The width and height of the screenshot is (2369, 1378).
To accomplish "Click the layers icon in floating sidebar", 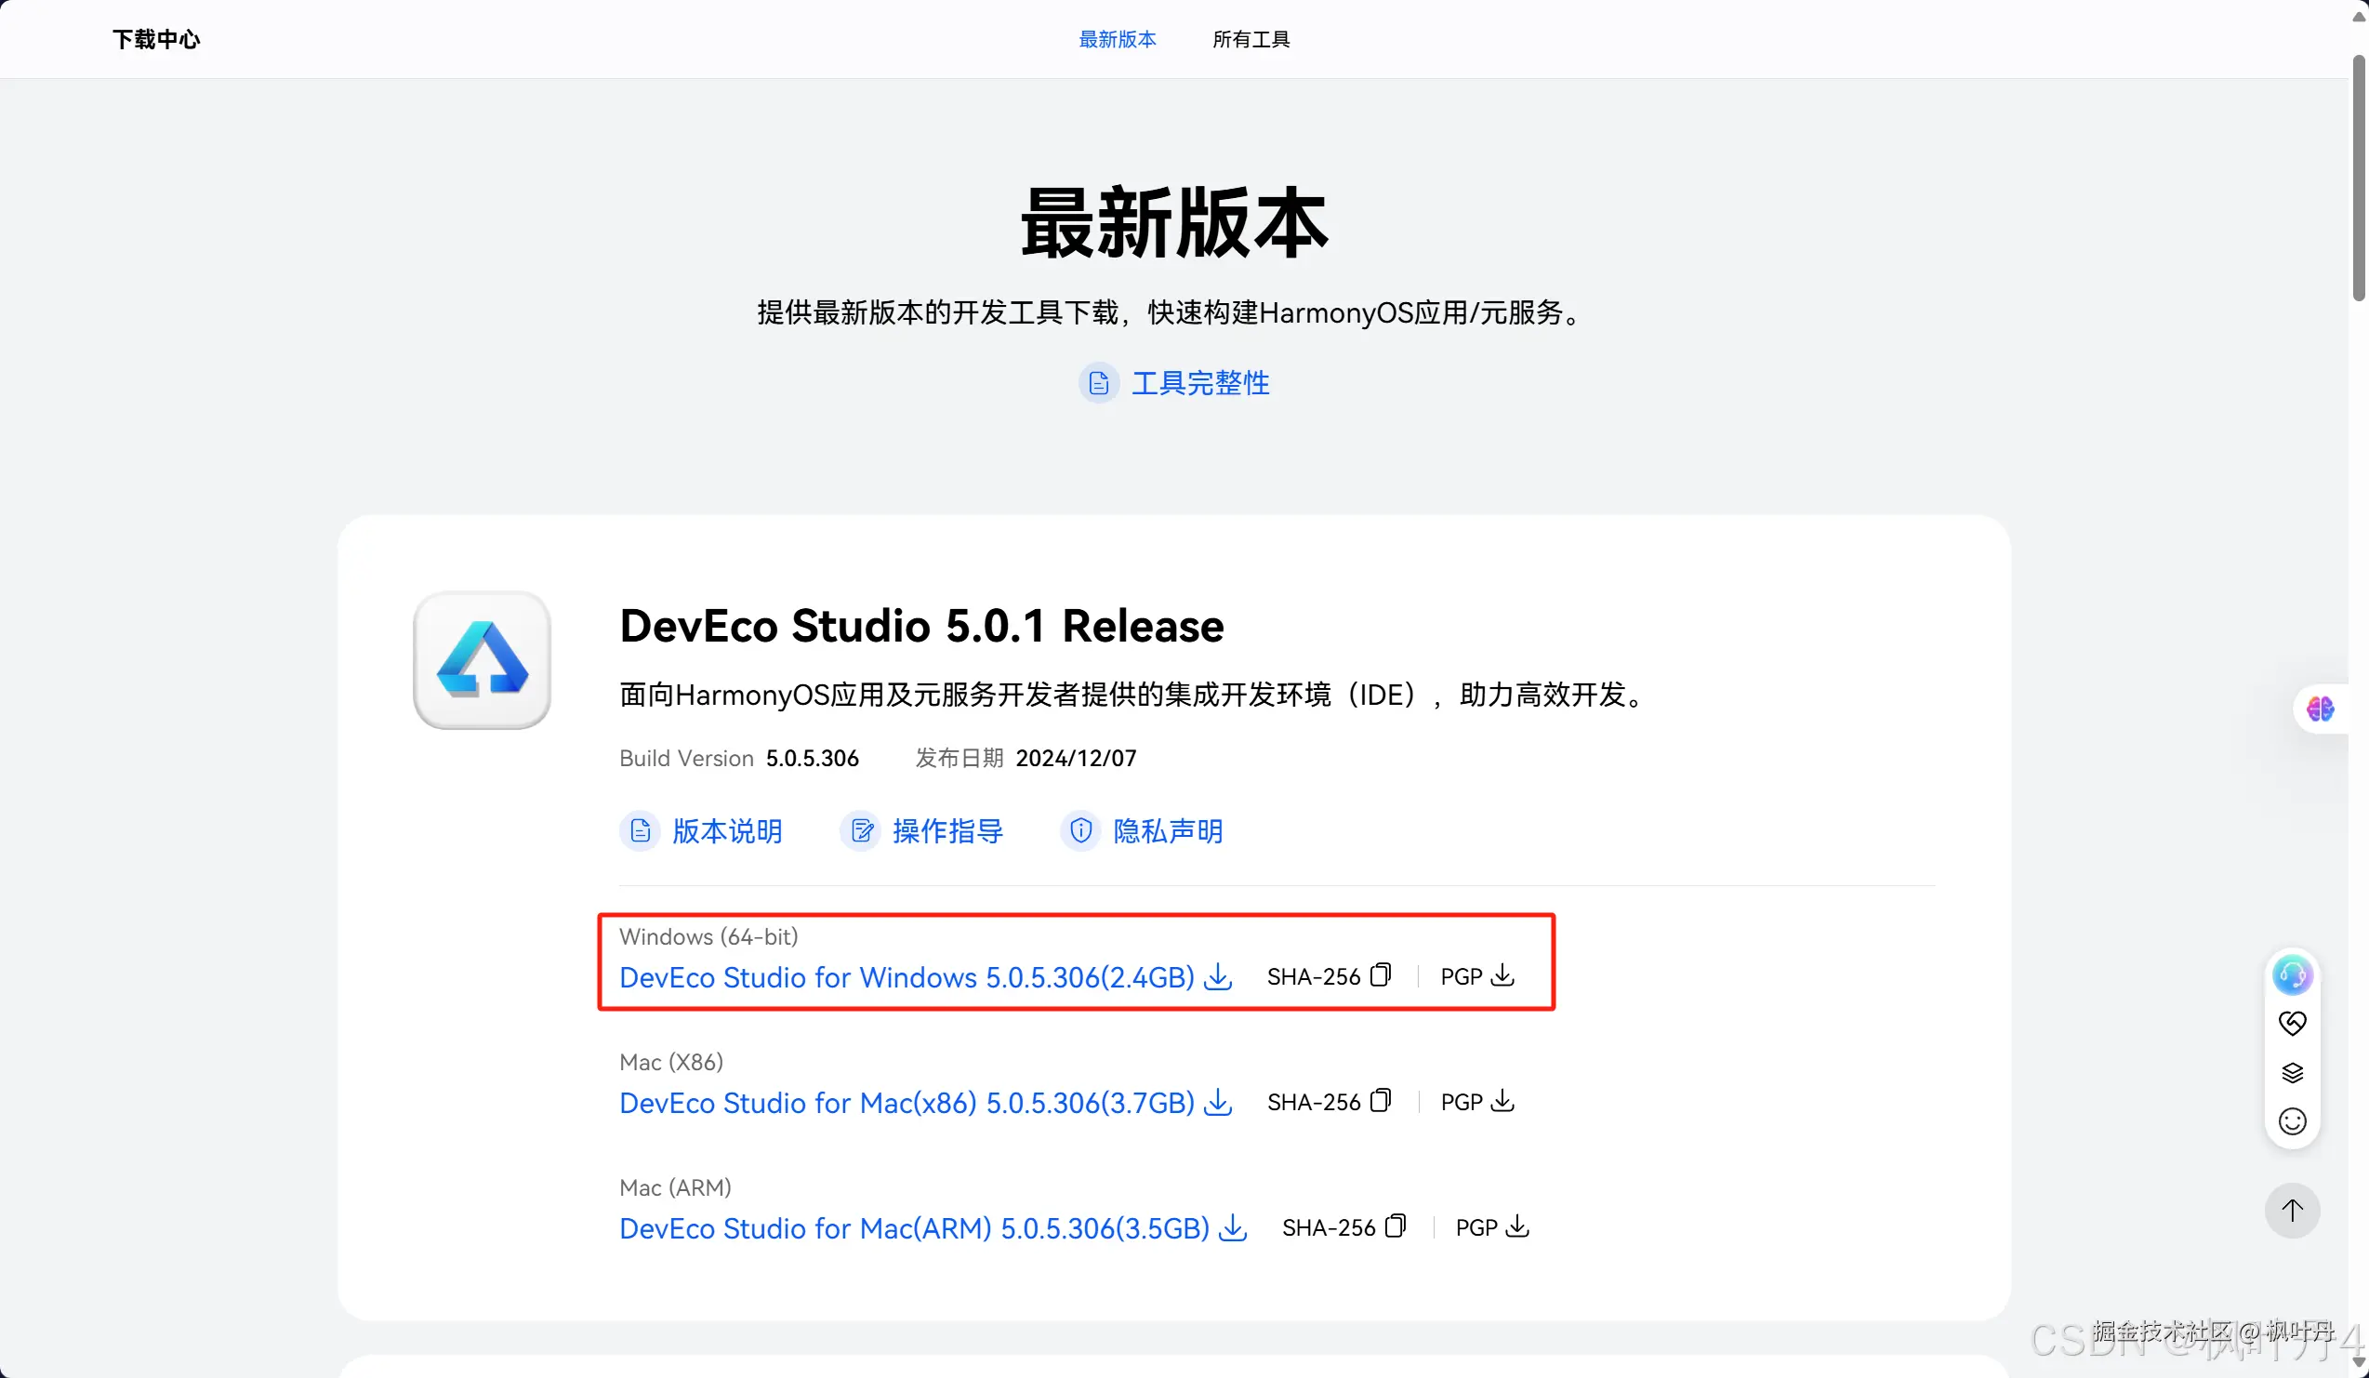I will click(x=2292, y=1072).
